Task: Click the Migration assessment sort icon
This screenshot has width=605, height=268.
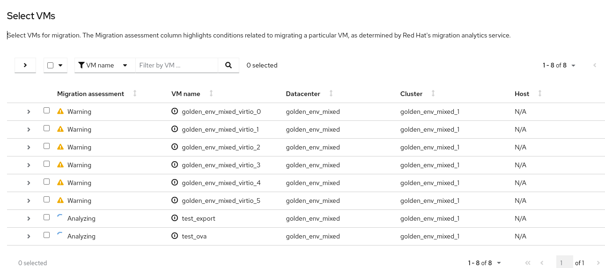Action: click(x=135, y=94)
